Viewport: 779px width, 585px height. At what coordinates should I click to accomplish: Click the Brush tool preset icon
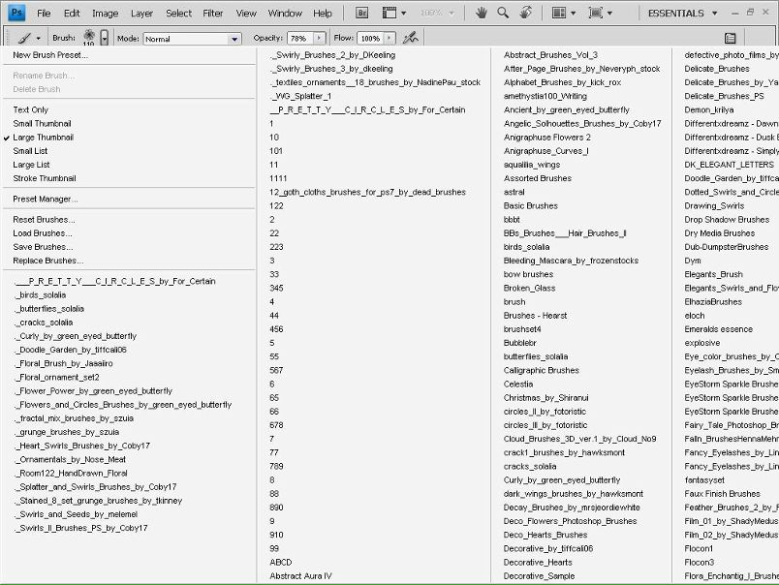24,38
